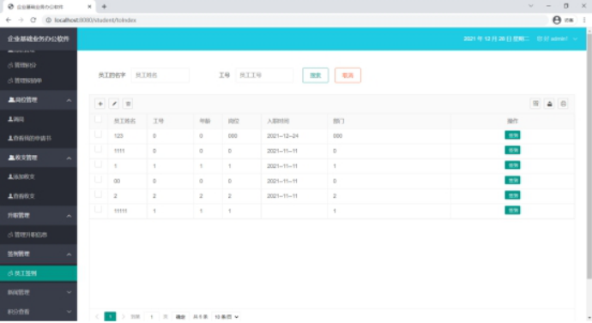Select the highlighted 员工签到 sidebar item
Viewport: 592px width, 323px height.
point(39,273)
